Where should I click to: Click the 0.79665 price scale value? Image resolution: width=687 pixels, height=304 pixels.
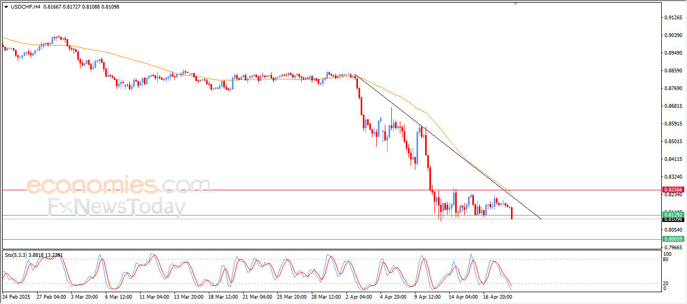click(x=673, y=247)
